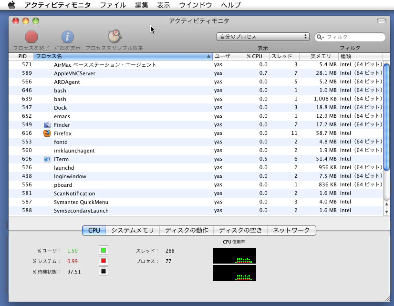Screen dimensions: 394x306
Task: Select the bash process with PID 646
Action: point(196,91)
